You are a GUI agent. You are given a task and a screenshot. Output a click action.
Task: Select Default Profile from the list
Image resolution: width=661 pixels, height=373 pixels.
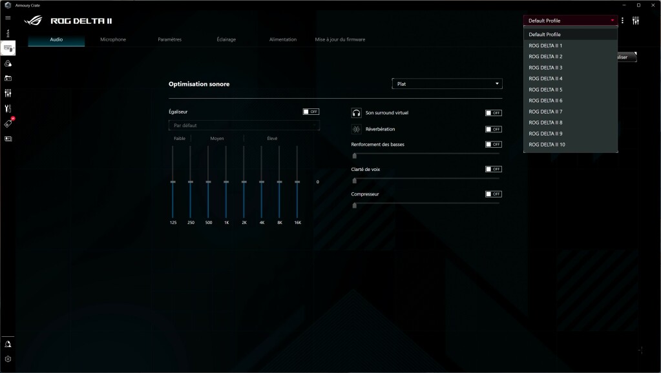pyautogui.click(x=571, y=34)
